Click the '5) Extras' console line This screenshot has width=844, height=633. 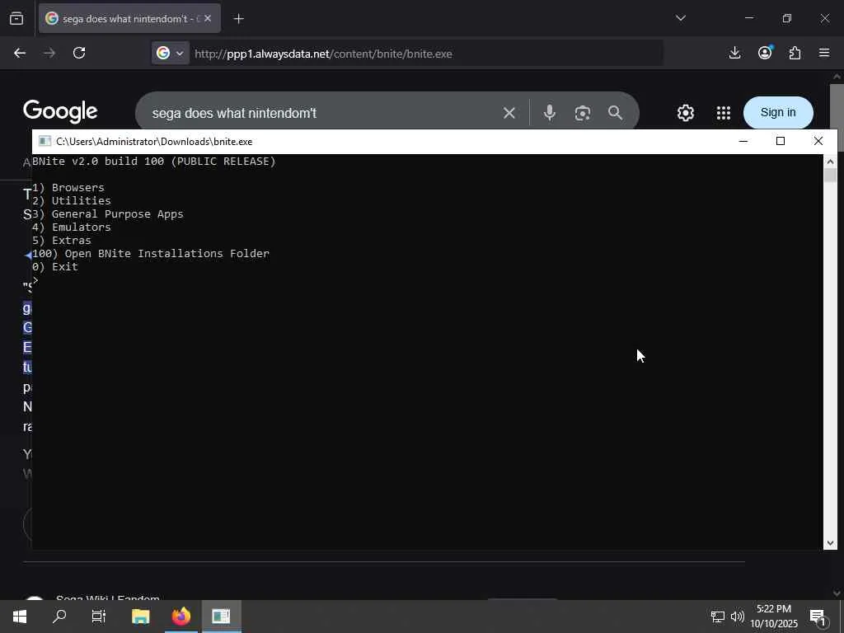[62, 241]
